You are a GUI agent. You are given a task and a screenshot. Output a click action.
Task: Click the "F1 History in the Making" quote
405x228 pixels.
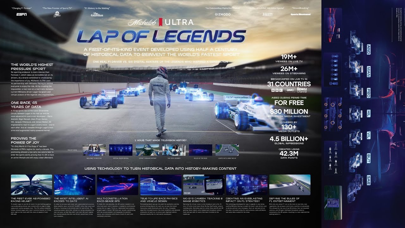tap(97, 8)
